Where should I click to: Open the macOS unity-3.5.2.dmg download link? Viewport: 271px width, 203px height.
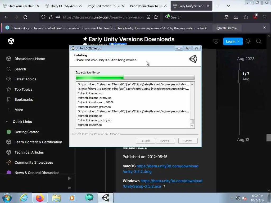[x=160, y=169]
